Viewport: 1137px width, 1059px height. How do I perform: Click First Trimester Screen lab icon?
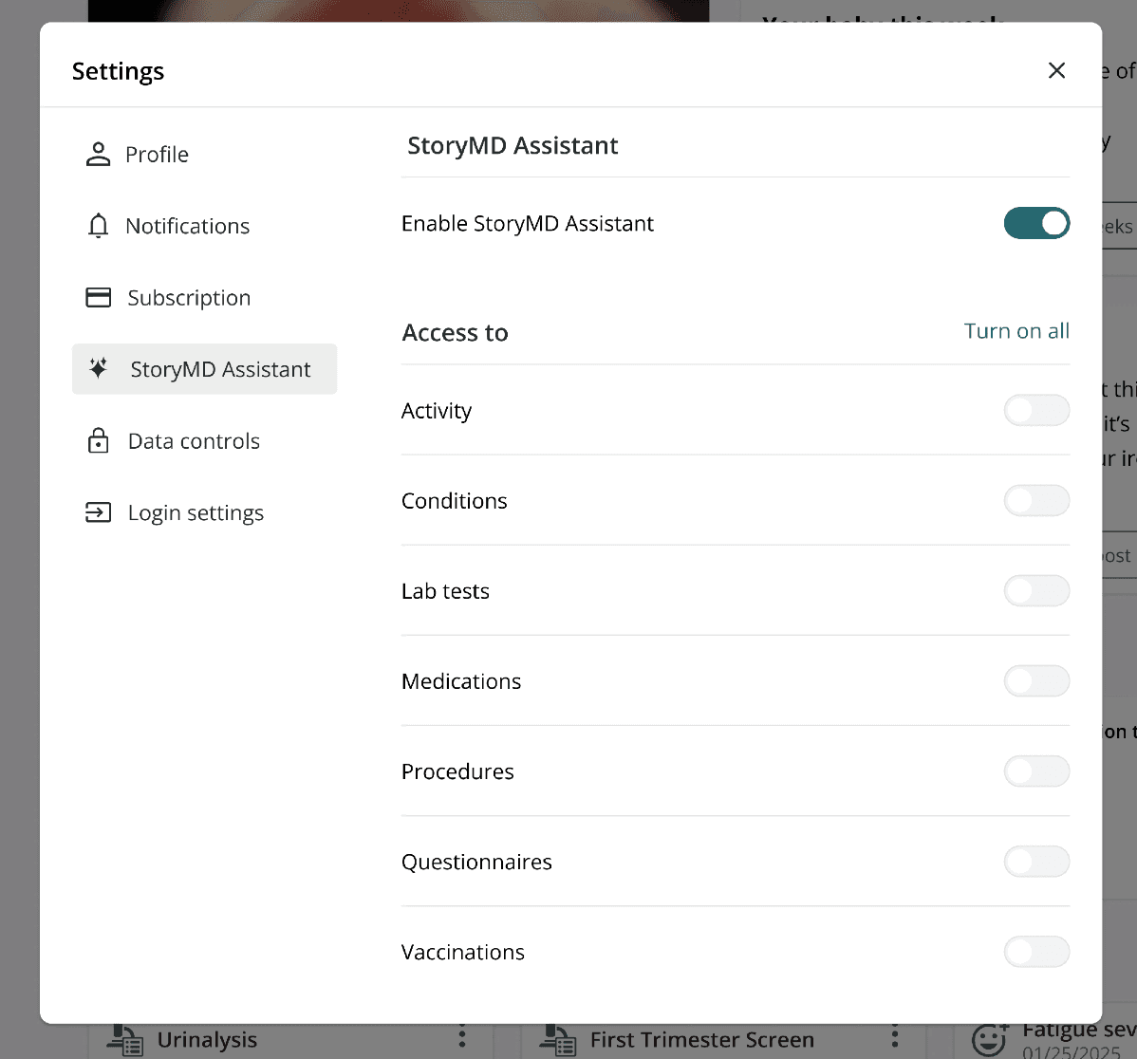(x=558, y=1041)
